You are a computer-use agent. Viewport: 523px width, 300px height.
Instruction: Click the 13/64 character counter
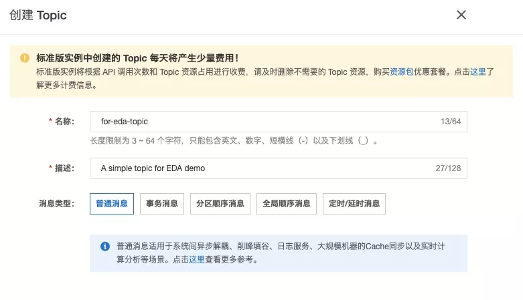tap(450, 122)
